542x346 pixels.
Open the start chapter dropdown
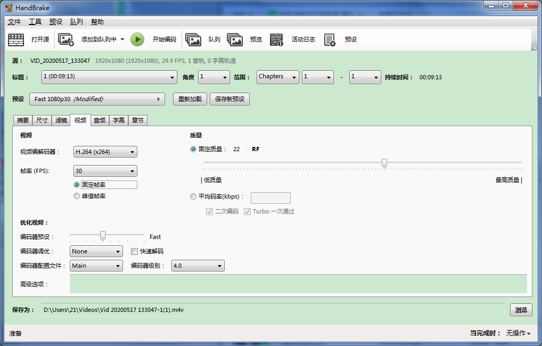point(318,77)
